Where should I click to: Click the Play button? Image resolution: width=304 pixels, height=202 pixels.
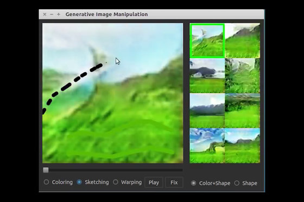pyautogui.click(x=154, y=183)
